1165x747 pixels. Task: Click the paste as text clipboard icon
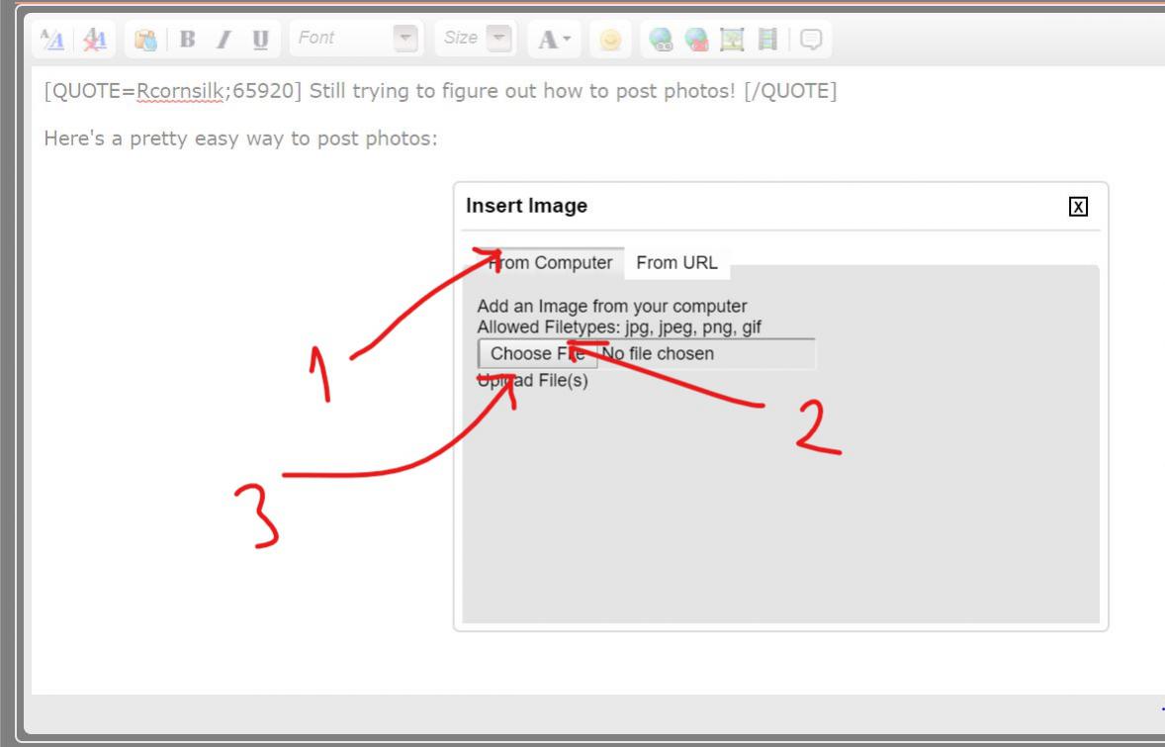pos(146,40)
